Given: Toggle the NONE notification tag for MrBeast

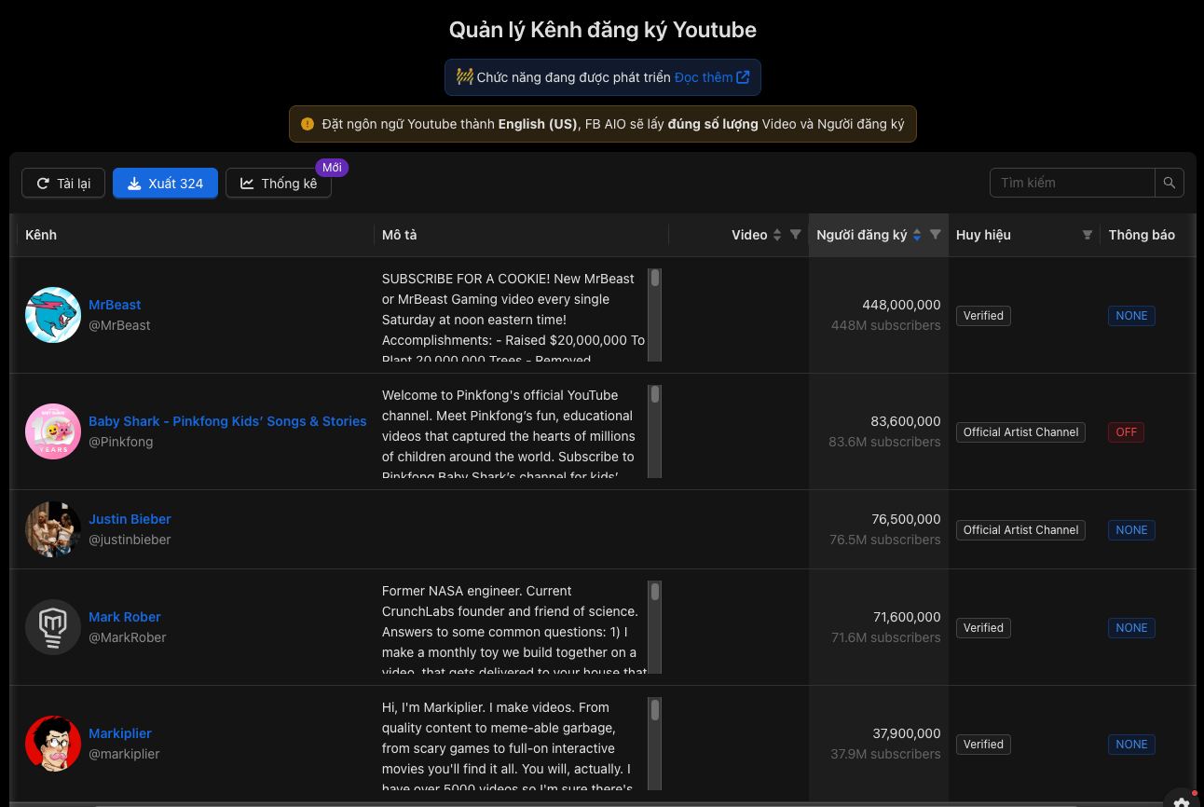Looking at the screenshot, I should [x=1131, y=316].
